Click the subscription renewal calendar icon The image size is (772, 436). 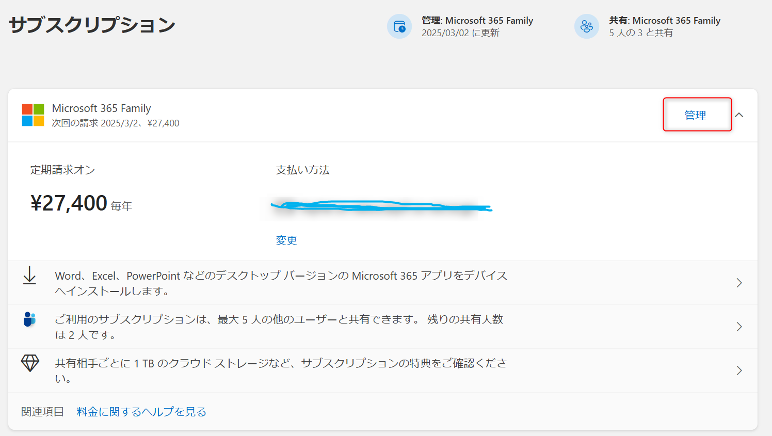[399, 26]
